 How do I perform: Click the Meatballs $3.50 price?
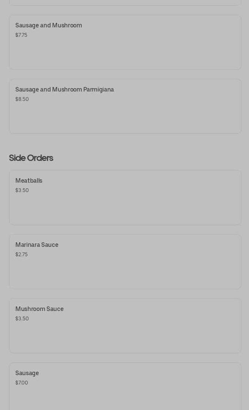[22, 190]
